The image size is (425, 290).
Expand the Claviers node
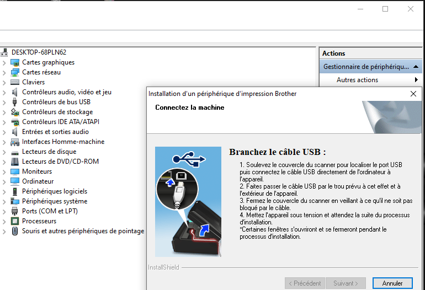click(4, 83)
